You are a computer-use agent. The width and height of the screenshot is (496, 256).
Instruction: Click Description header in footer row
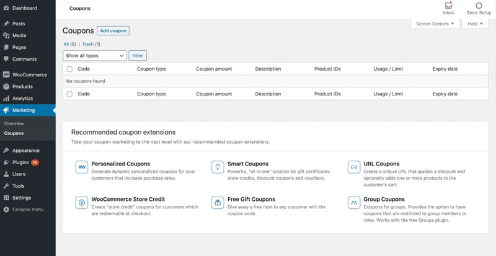tap(268, 94)
